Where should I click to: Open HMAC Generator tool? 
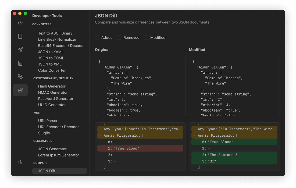pyautogui.click(x=53, y=93)
